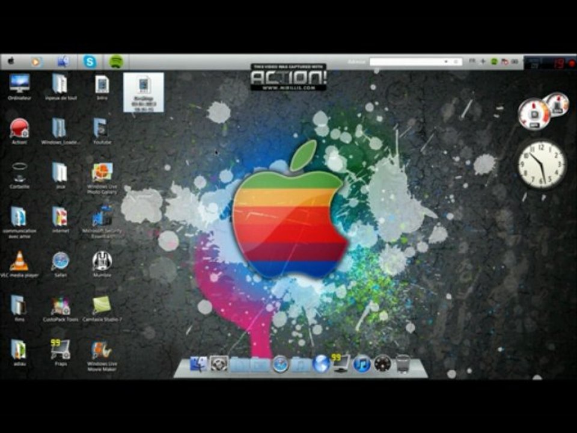Open the trash can in the dock
Viewport: 577px width, 433px height.
(x=403, y=364)
